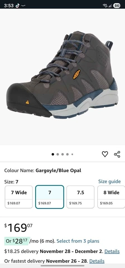125x268 pixels.
Task: Tap the Keen boot product image
Action: (x=62, y=75)
